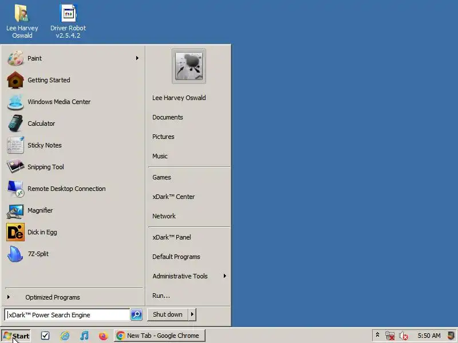Screen dimensions: 458x343
Task: Launch Firefox from the taskbar
Action: pyautogui.click(x=103, y=336)
